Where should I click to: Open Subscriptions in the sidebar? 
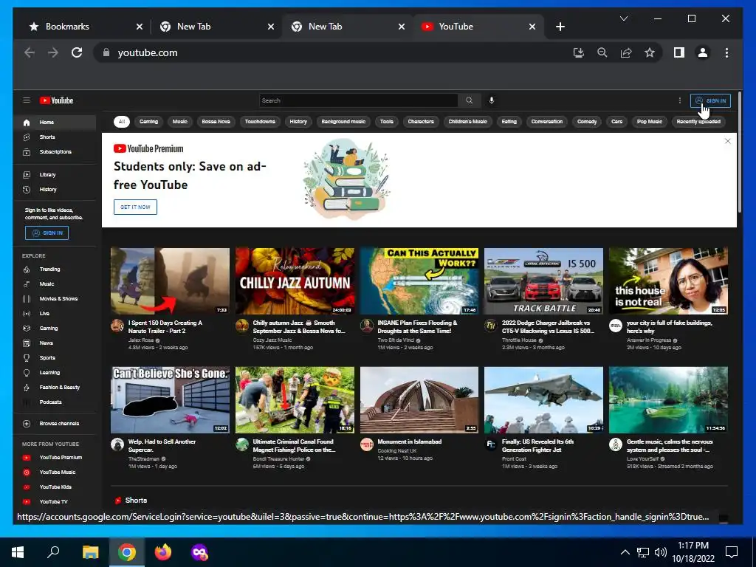(55, 152)
